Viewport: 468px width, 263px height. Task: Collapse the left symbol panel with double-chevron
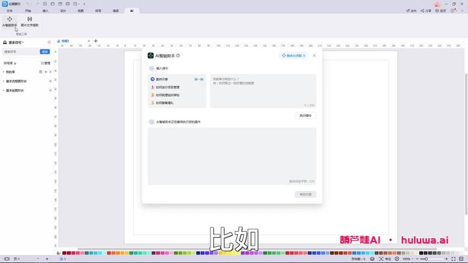pyautogui.click(x=49, y=42)
